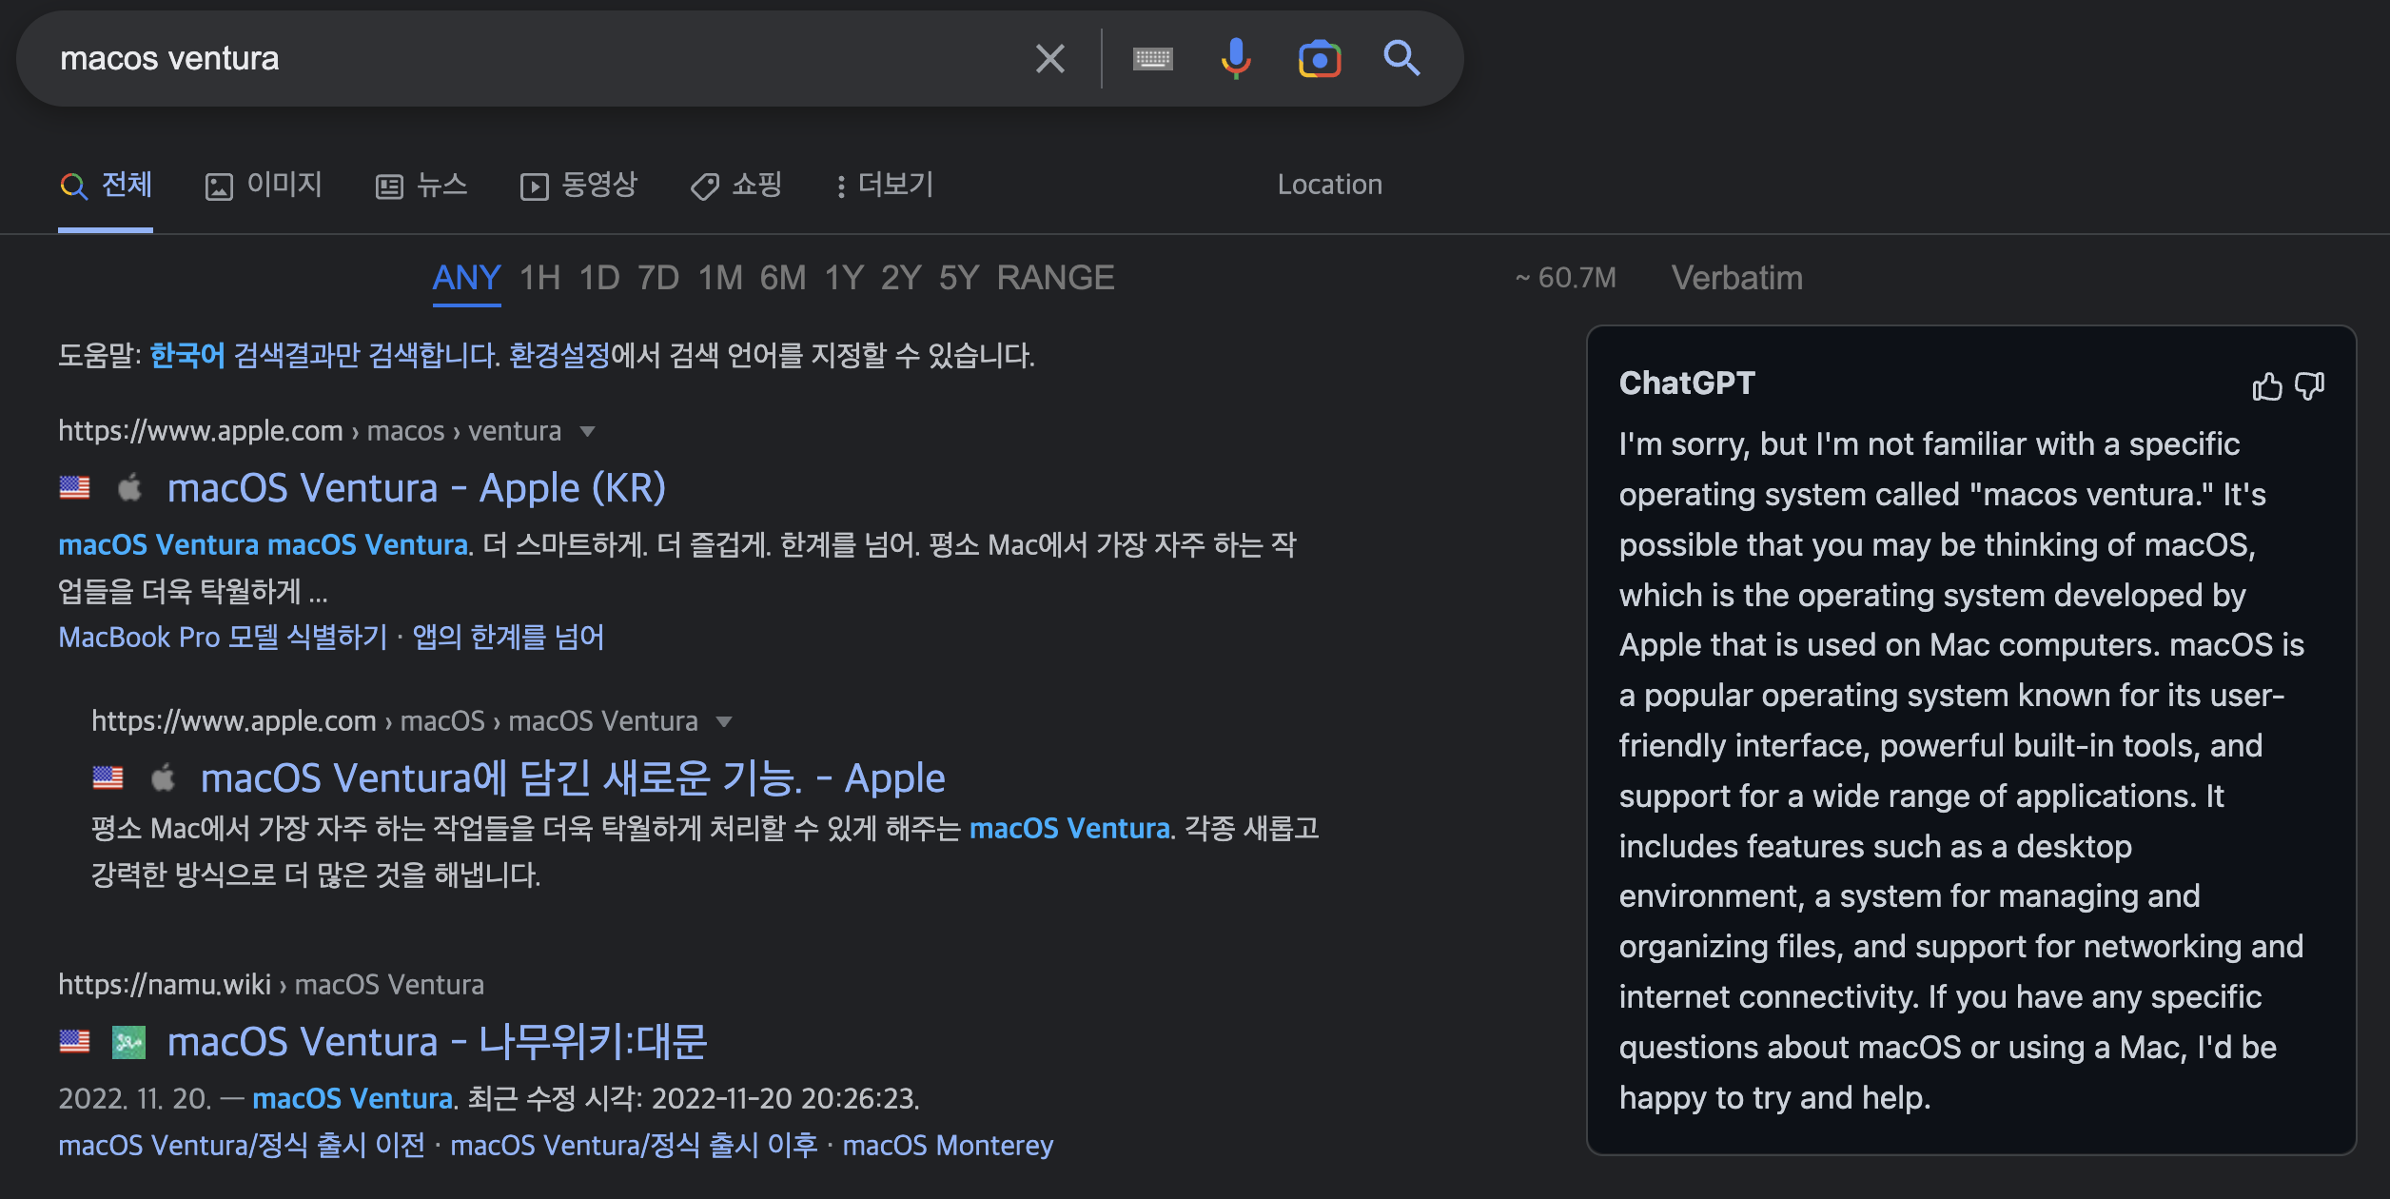Open the 더보기 more menu

[885, 185]
